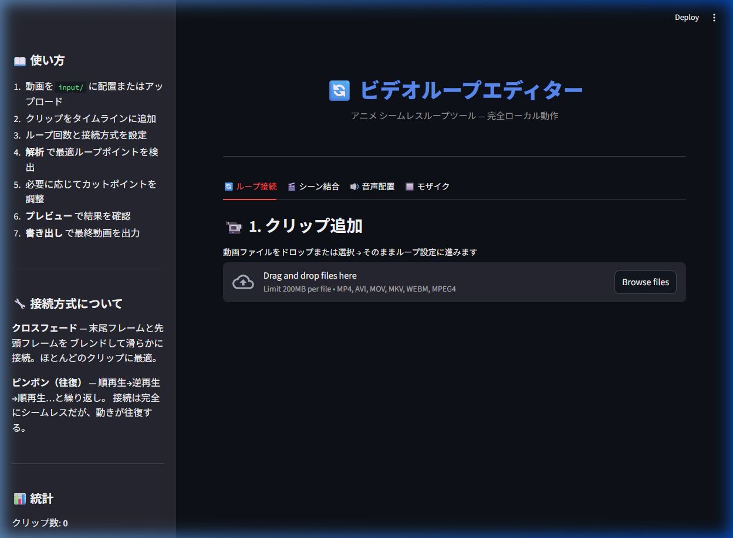The image size is (733, 538).
Task: Click the ビデオループエディター title heading
Action: point(471,90)
